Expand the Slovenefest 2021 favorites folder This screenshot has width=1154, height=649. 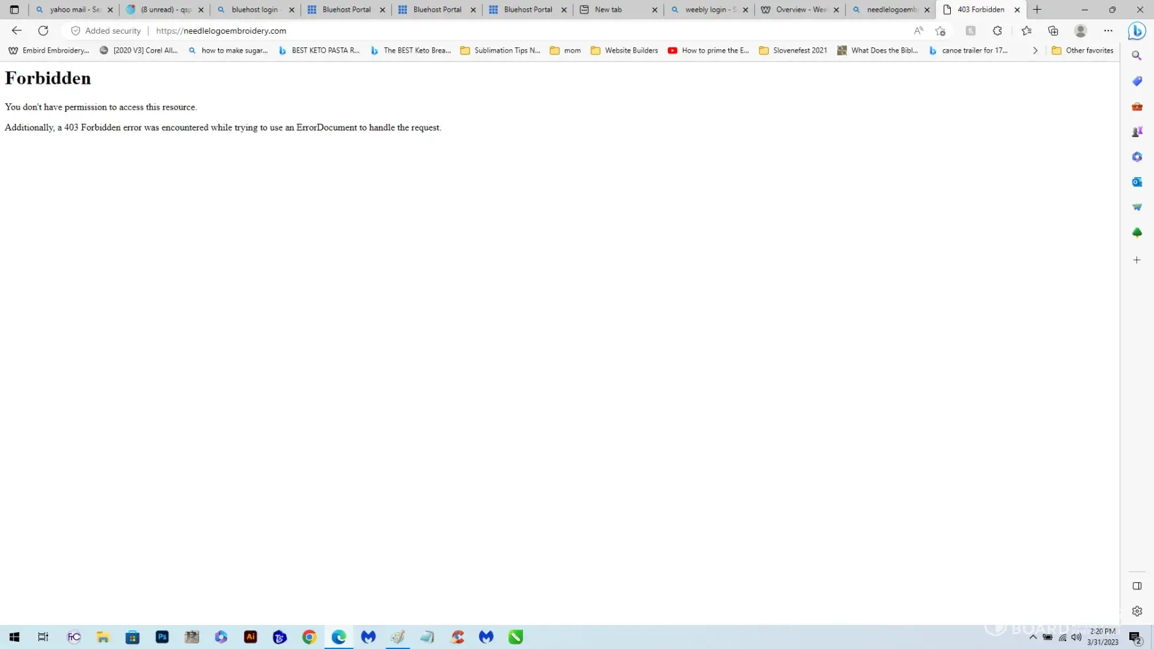[793, 51]
